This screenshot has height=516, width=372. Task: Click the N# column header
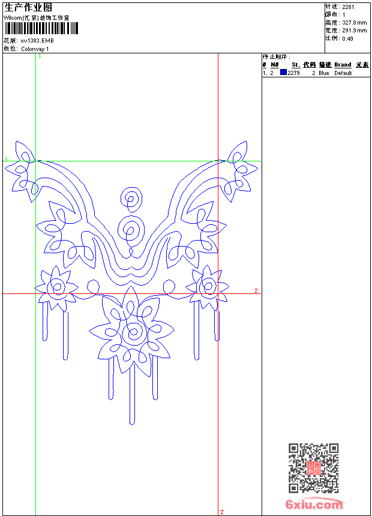point(275,65)
